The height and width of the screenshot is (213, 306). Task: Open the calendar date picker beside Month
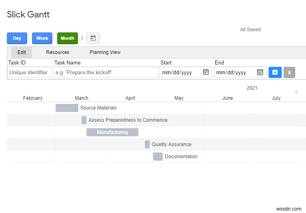(93, 38)
